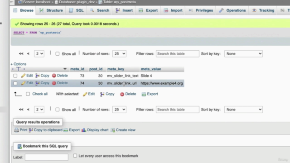Open the top page number dropdown
Viewport: 290px width, 163px height.
(39, 53)
